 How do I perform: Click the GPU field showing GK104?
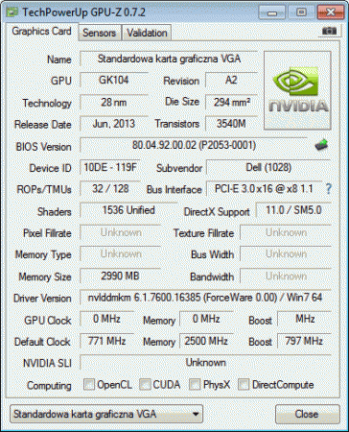tap(114, 80)
